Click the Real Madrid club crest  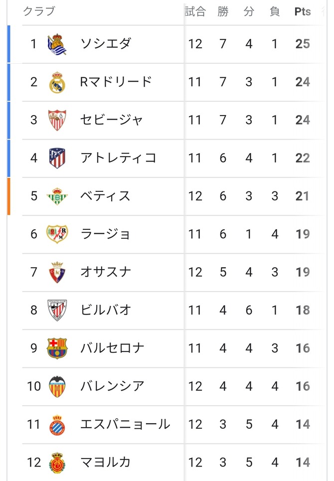click(57, 82)
